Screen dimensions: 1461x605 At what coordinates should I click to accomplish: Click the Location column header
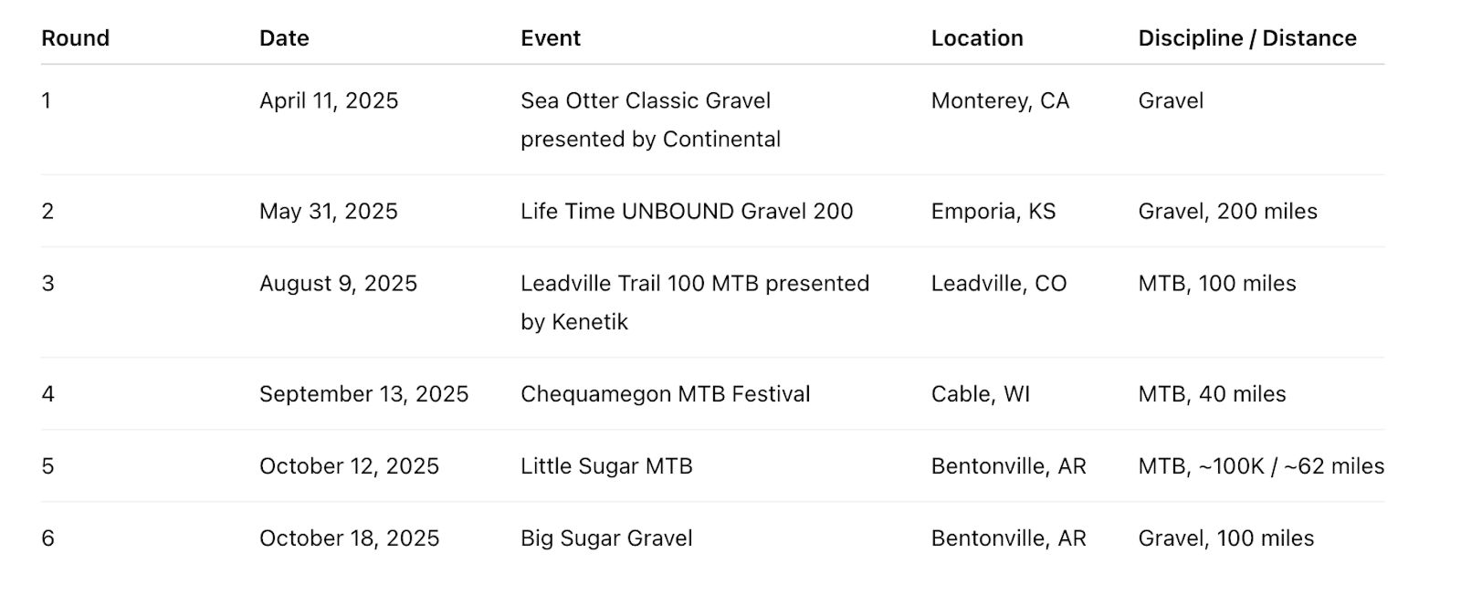(977, 38)
